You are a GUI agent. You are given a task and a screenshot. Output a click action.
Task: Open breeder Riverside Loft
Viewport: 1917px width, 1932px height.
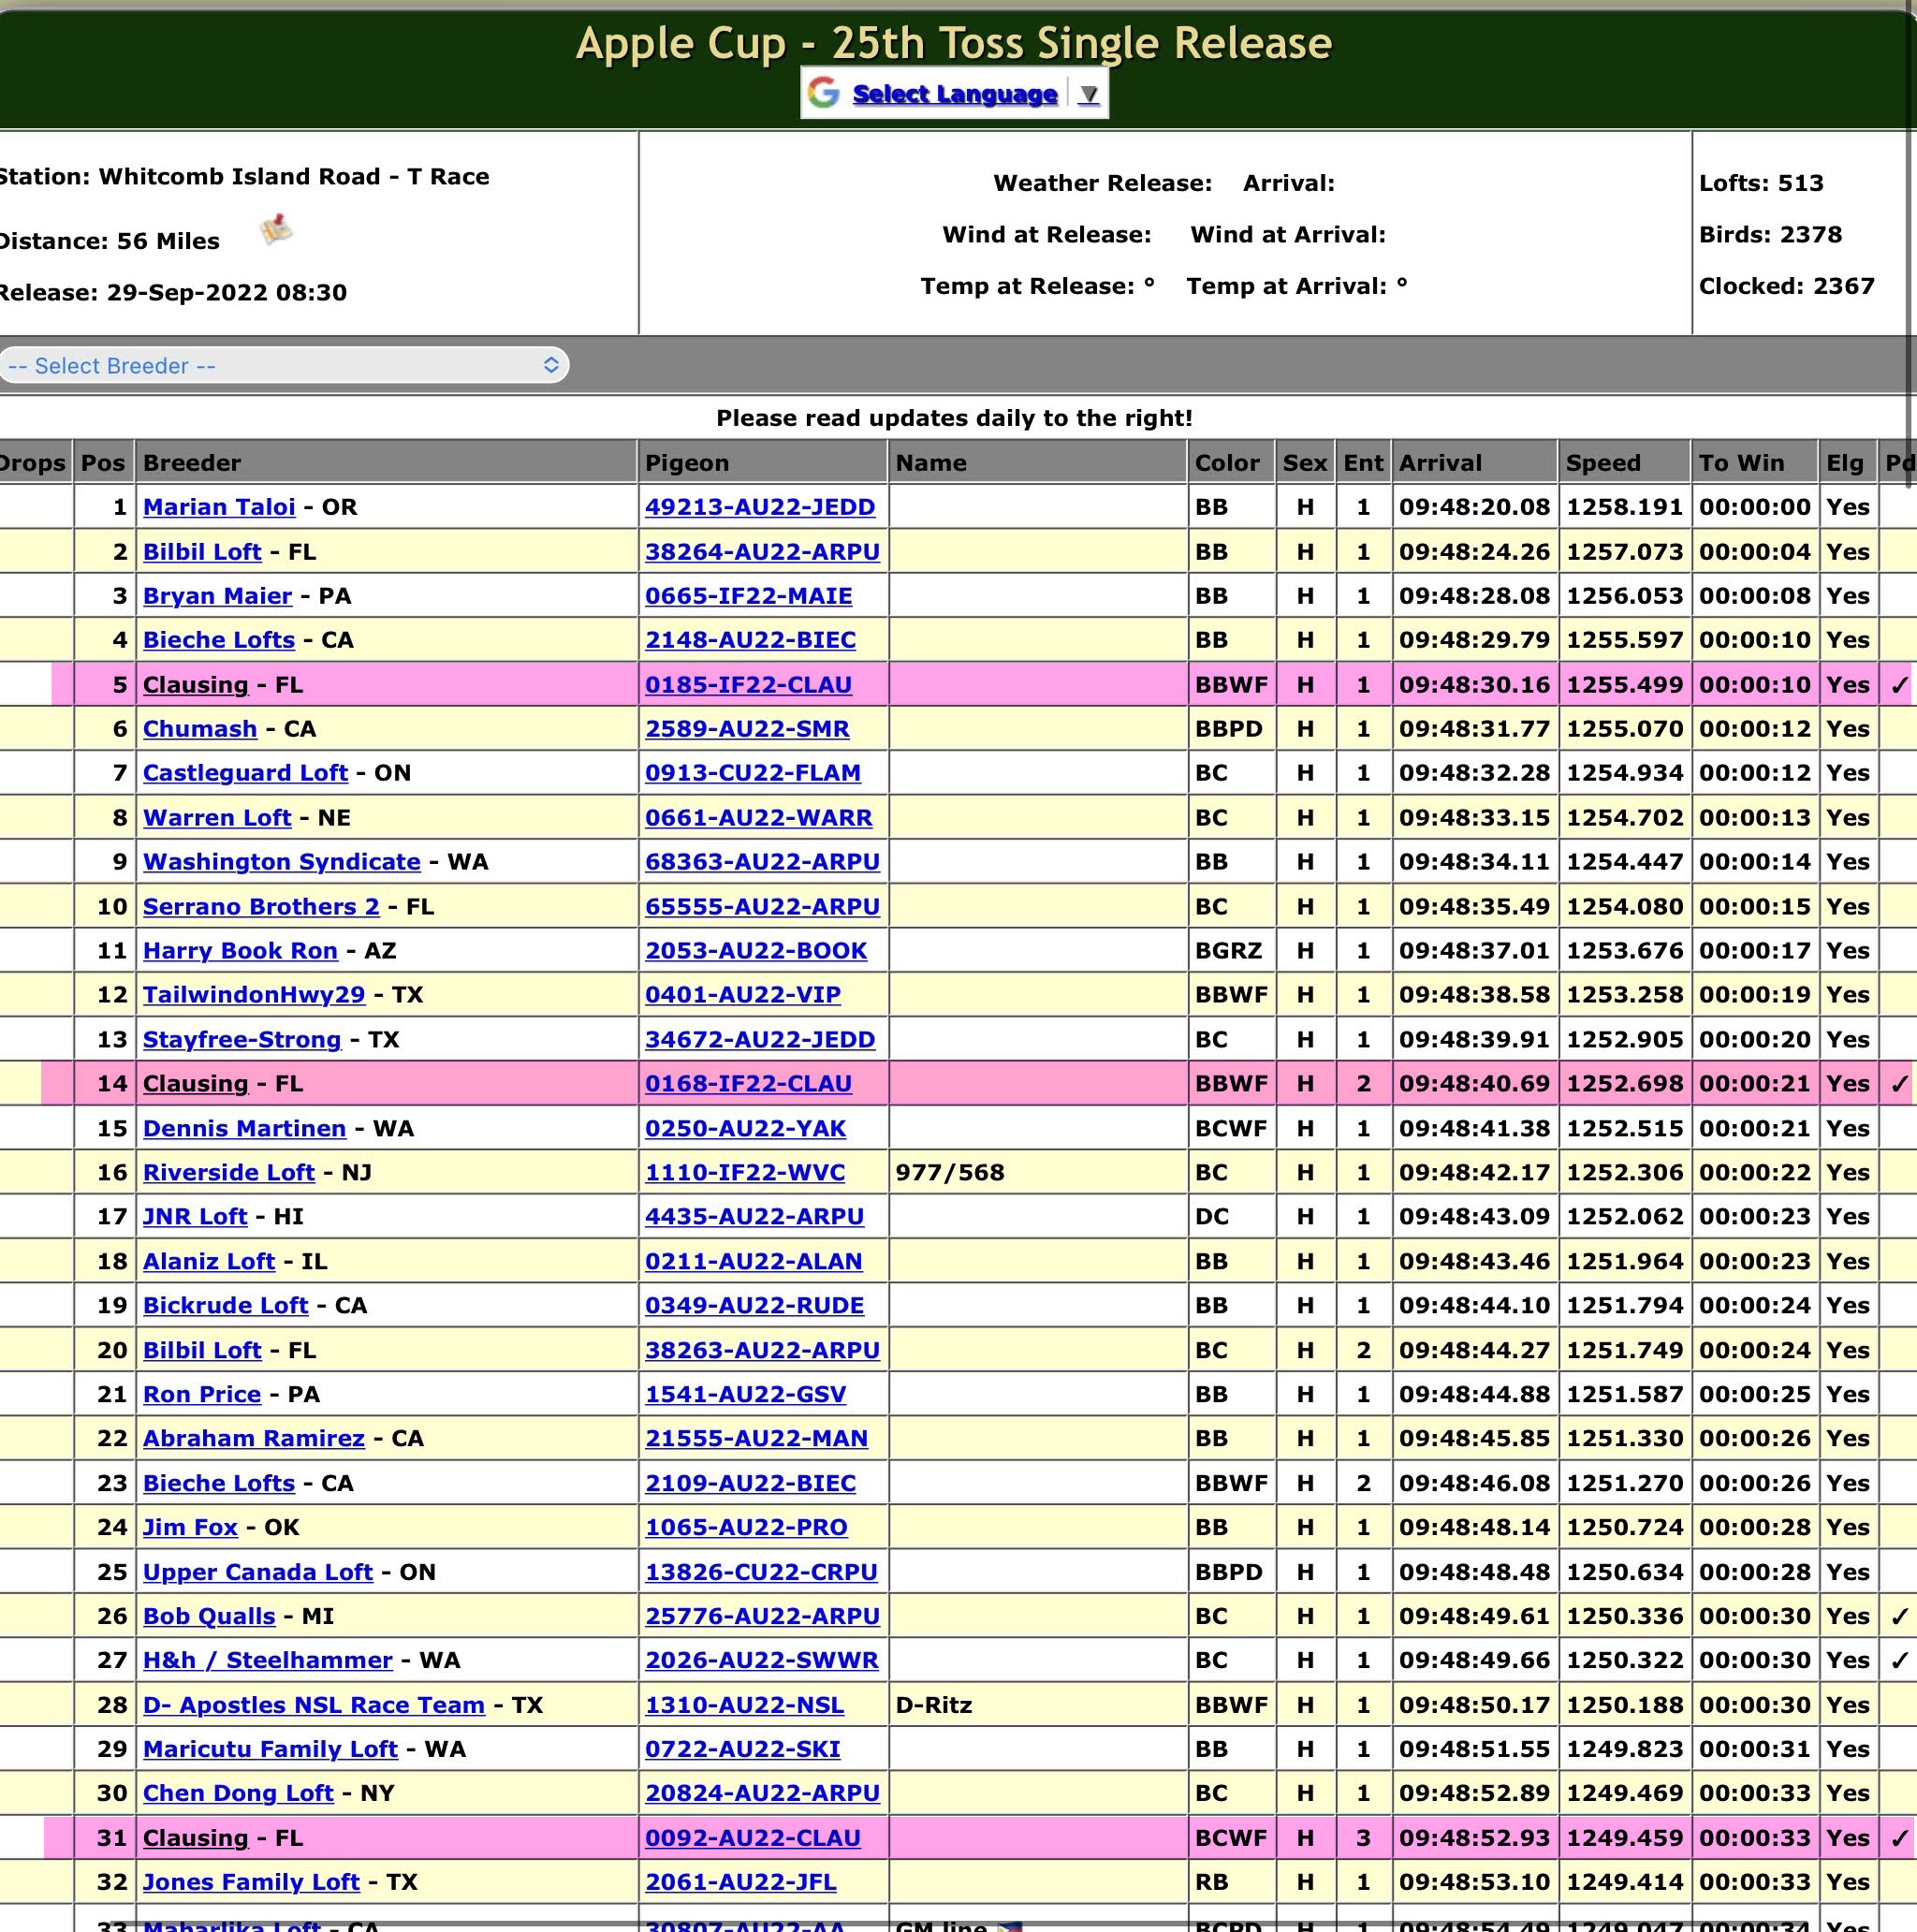pyautogui.click(x=229, y=1173)
